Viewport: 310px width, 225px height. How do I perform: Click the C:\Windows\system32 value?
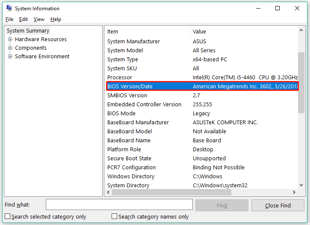click(x=220, y=185)
